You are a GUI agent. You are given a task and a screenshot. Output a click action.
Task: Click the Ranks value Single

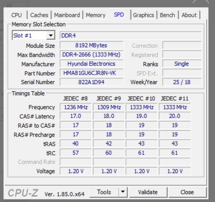[x=182, y=64]
